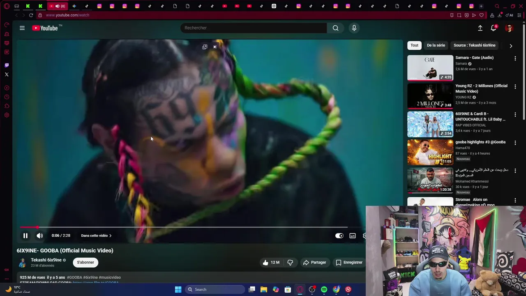Switch to the first green K browser tab
This screenshot has height=296, width=526.
pos(28,6)
